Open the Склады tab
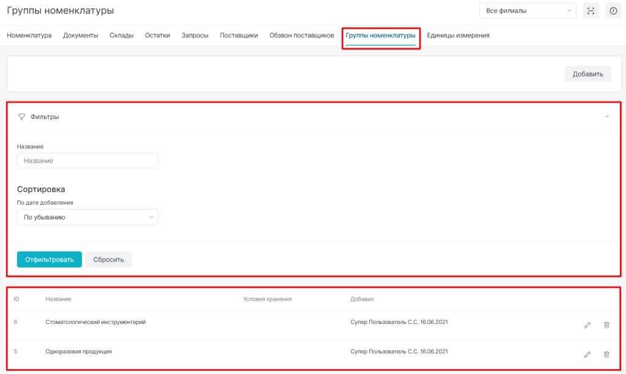This screenshot has height=374, width=626. [x=122, y=35]
